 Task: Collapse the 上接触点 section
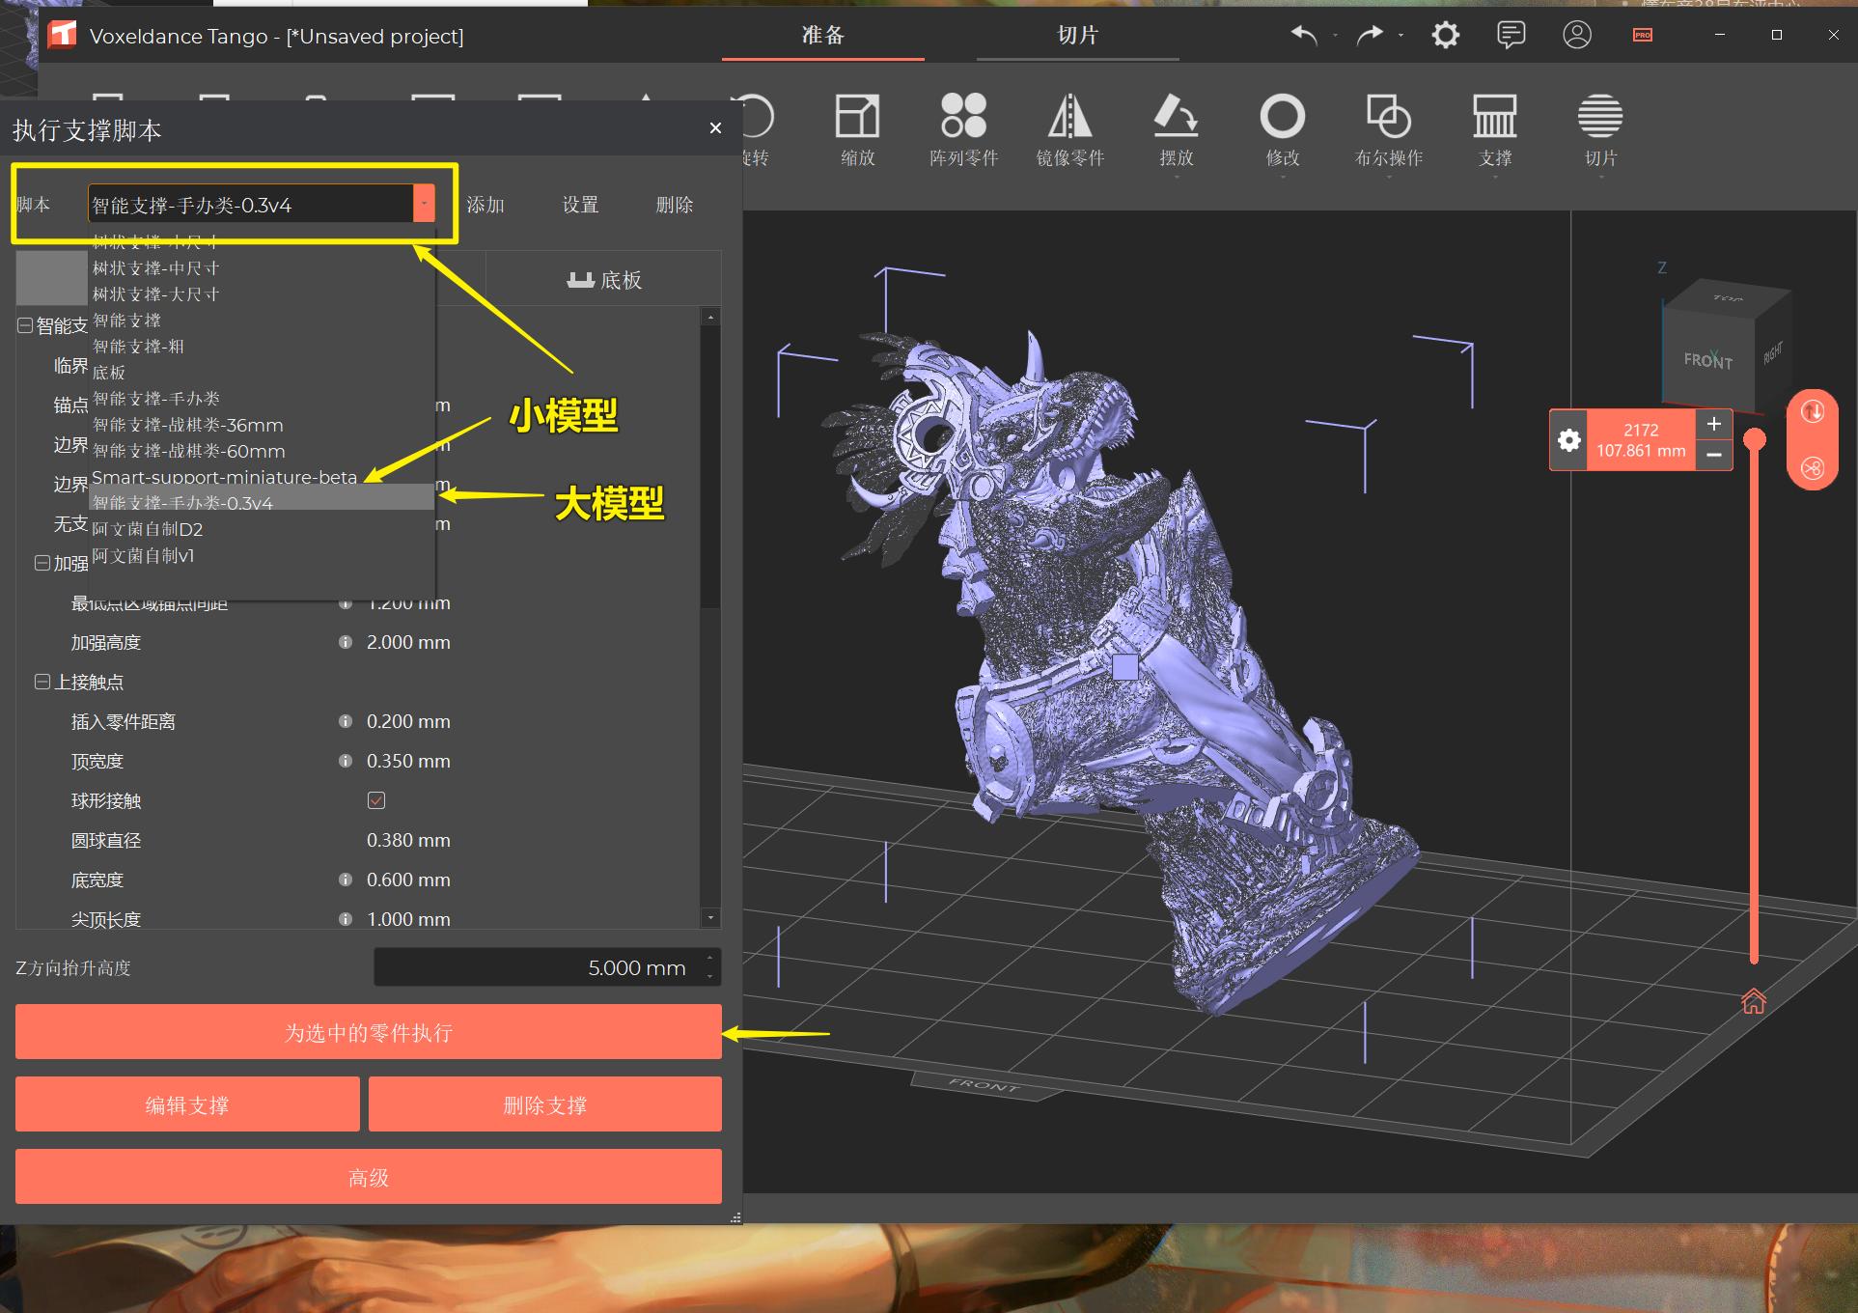click(x=42, y=682)
